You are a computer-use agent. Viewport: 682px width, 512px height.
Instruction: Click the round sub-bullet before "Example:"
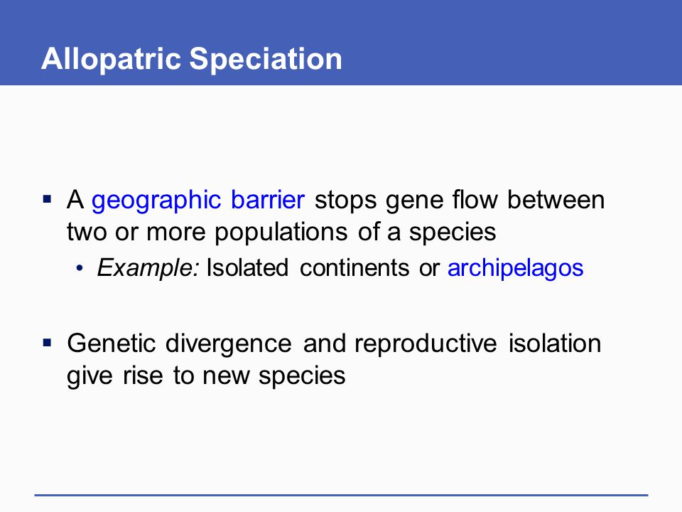click(x=79, y=268)
